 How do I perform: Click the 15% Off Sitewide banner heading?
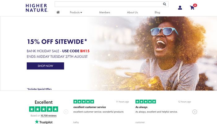click(57, 42)
